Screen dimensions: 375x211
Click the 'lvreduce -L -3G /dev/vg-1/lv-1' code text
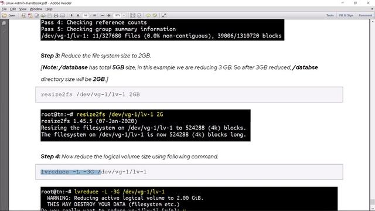click(x=94, y=172)
